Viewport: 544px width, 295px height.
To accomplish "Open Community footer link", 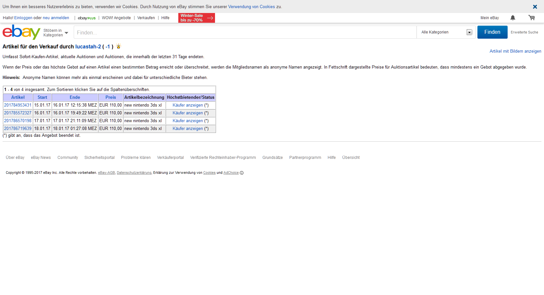I will [68, 158].
